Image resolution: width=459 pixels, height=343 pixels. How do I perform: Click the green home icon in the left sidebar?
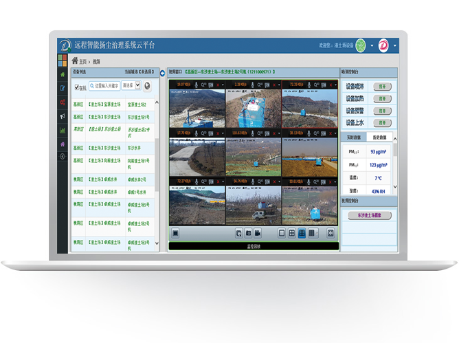click(63, 74)
